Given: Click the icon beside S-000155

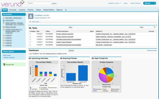Looking at the screenshot, I should pos(4,40).
